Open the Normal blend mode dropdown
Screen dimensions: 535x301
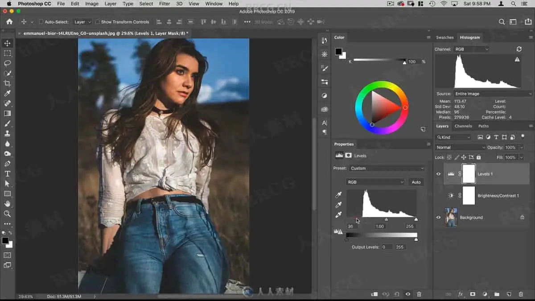pyautogui.click(x=461, y=148)
